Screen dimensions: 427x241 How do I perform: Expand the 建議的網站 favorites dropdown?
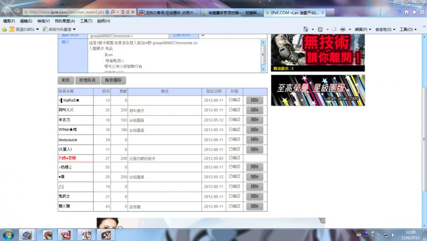37,29
